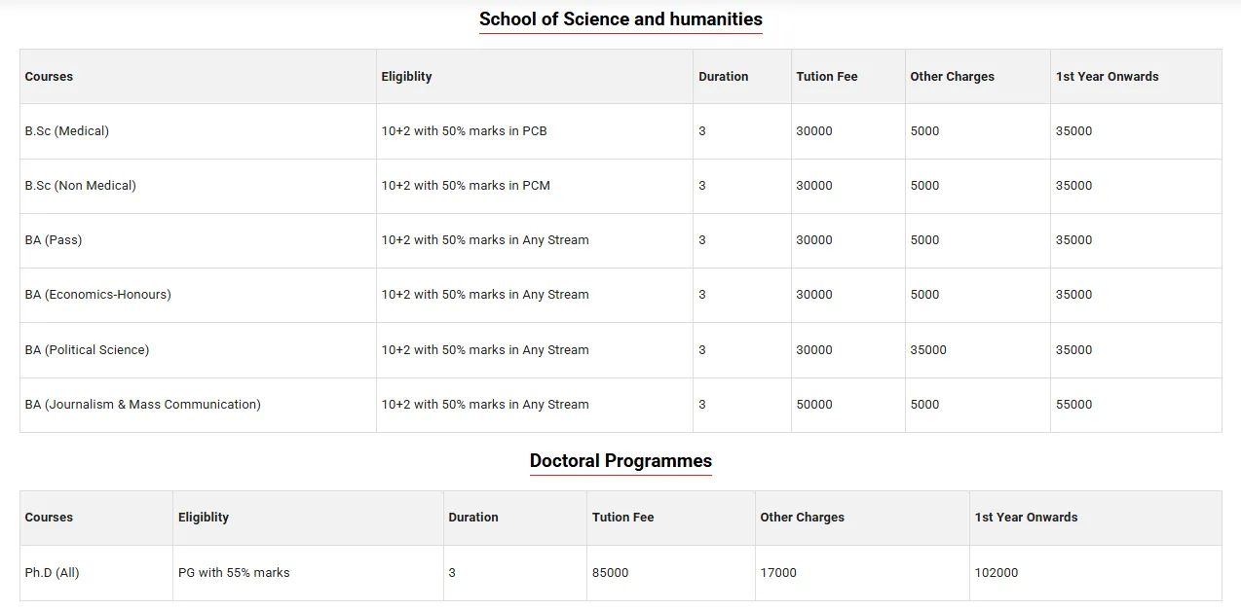Select the Other Charges column header
This screenshot has width=1241, height=610.
pyautogui.click(x=952, y=76)
